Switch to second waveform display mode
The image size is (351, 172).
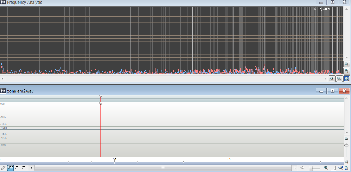pyautogui.click(x=17, y=168)
